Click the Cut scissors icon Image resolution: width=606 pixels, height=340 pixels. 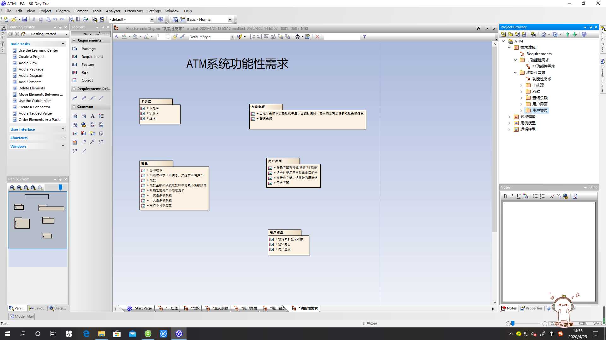point(34,20)
